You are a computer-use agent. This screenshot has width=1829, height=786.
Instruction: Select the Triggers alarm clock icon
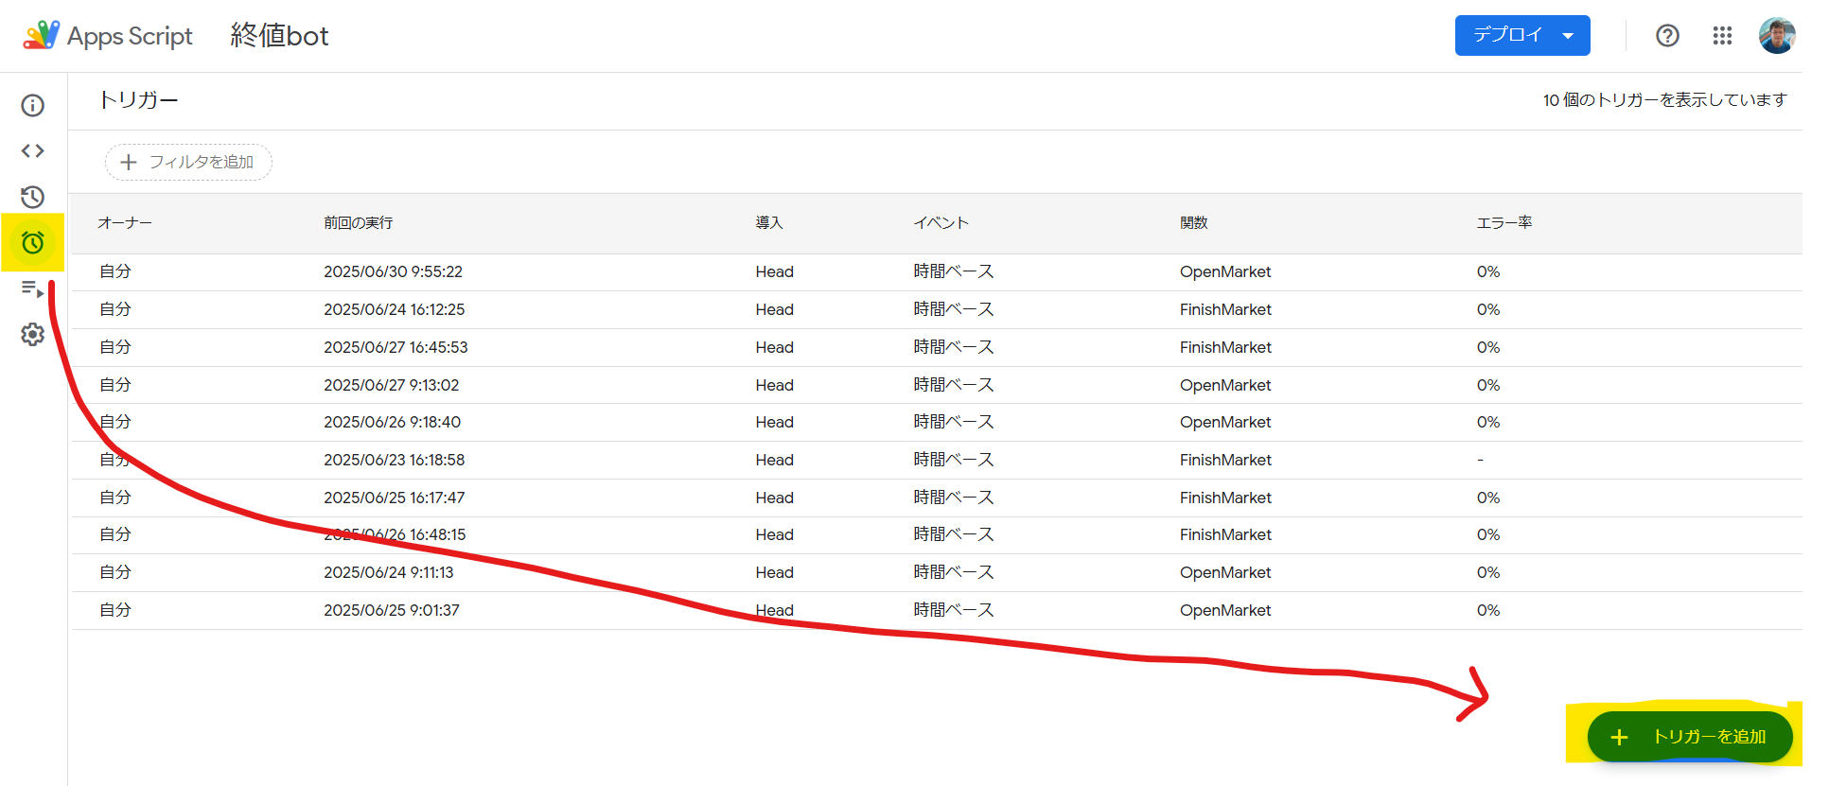click(x=33, y=243)
